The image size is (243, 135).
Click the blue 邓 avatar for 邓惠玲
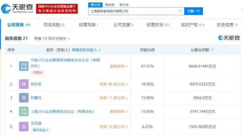24,98
